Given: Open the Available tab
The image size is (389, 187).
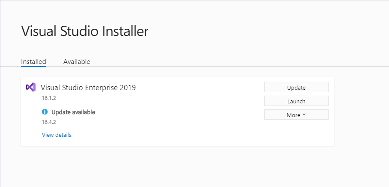Looking at the screenshot, I should pyautogui.click(x=77, y=62).
